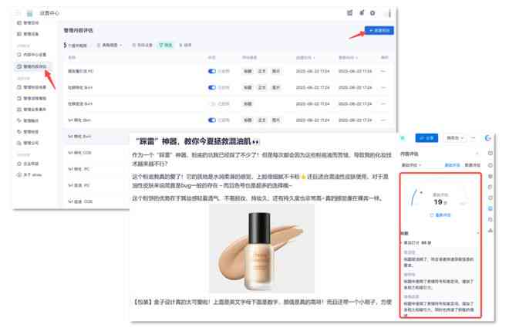Click the blue 重新评估 link under the score 19
The height and width of the screenshot is (328, 509).
coord(440,215)
